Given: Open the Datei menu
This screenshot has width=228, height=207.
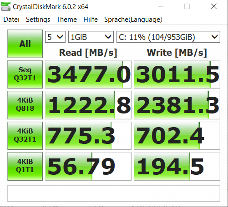Looking at the screenshot, I should pyautogui.click(x=11, y=20).
